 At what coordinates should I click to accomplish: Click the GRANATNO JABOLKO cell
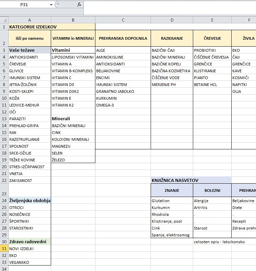(x=115, y=91)
